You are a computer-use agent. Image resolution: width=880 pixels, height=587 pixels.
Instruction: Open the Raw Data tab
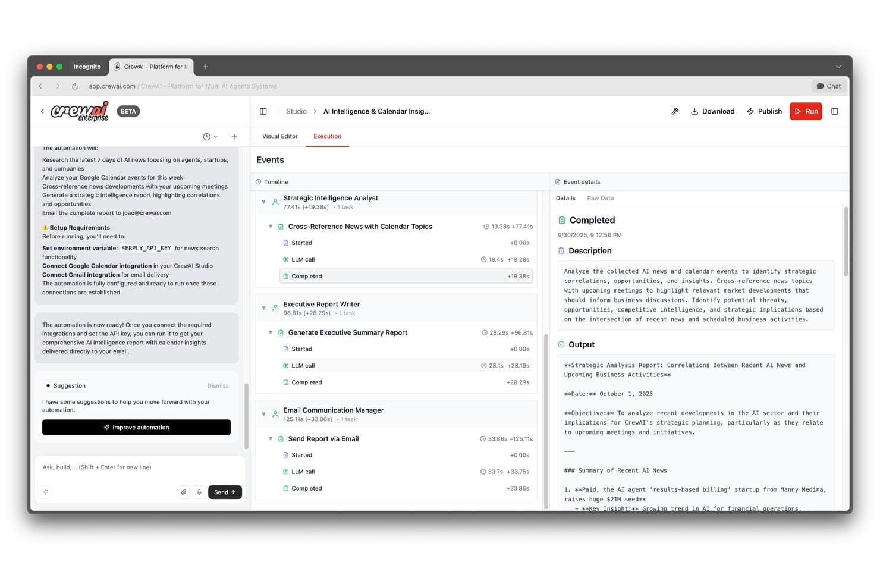coord(601,198)
